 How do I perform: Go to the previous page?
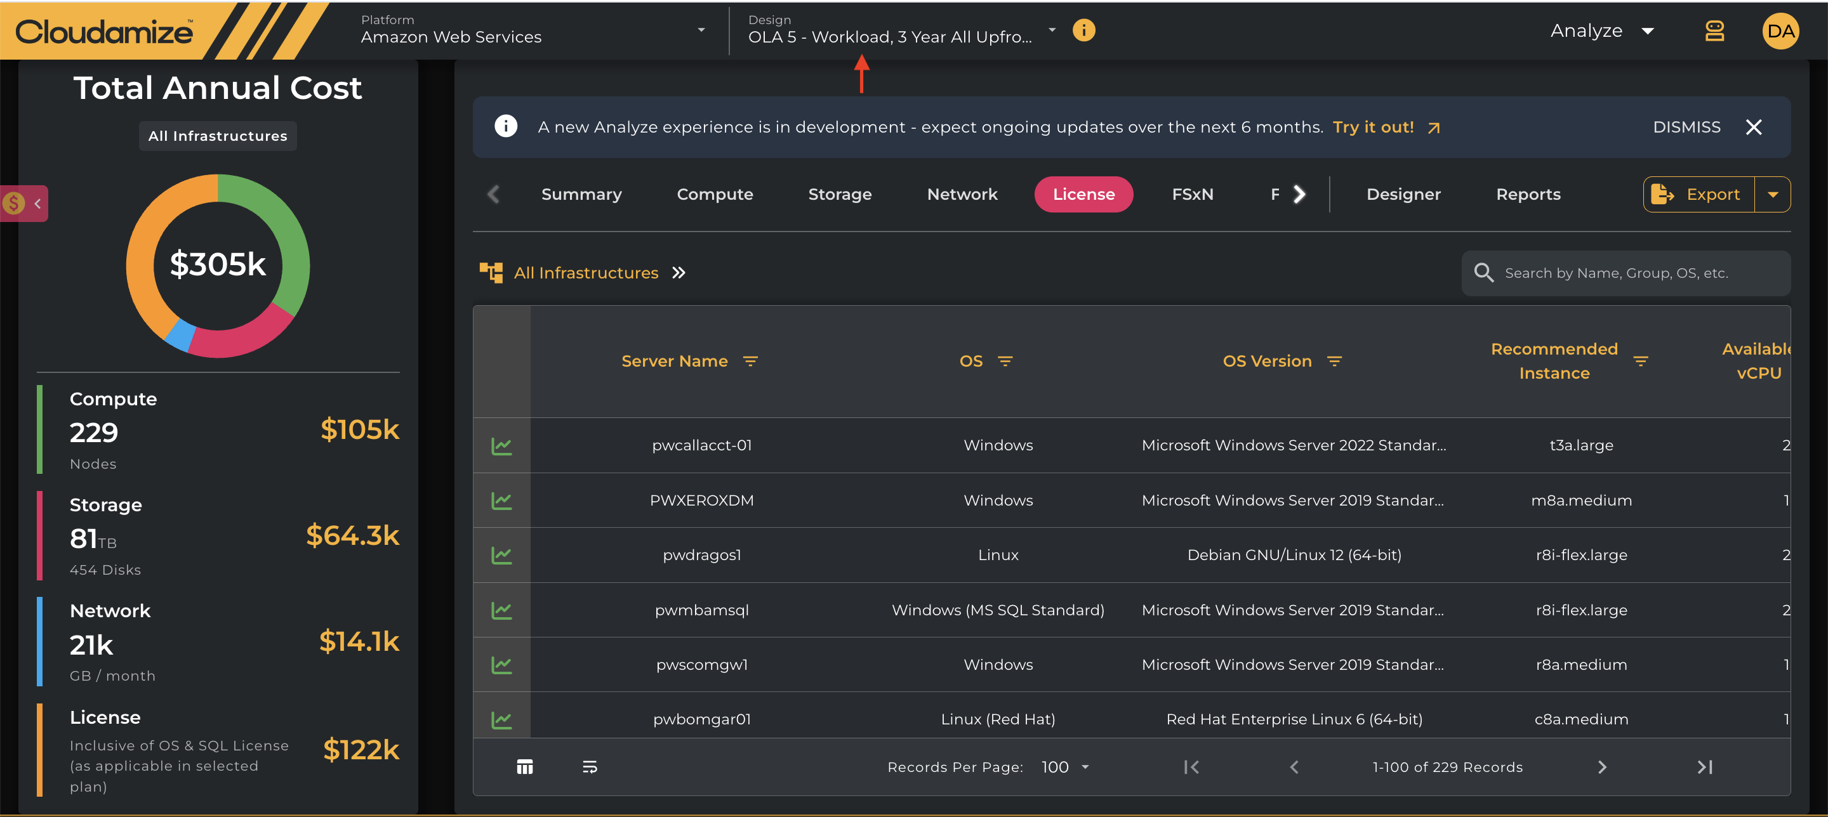point(1294,767)
